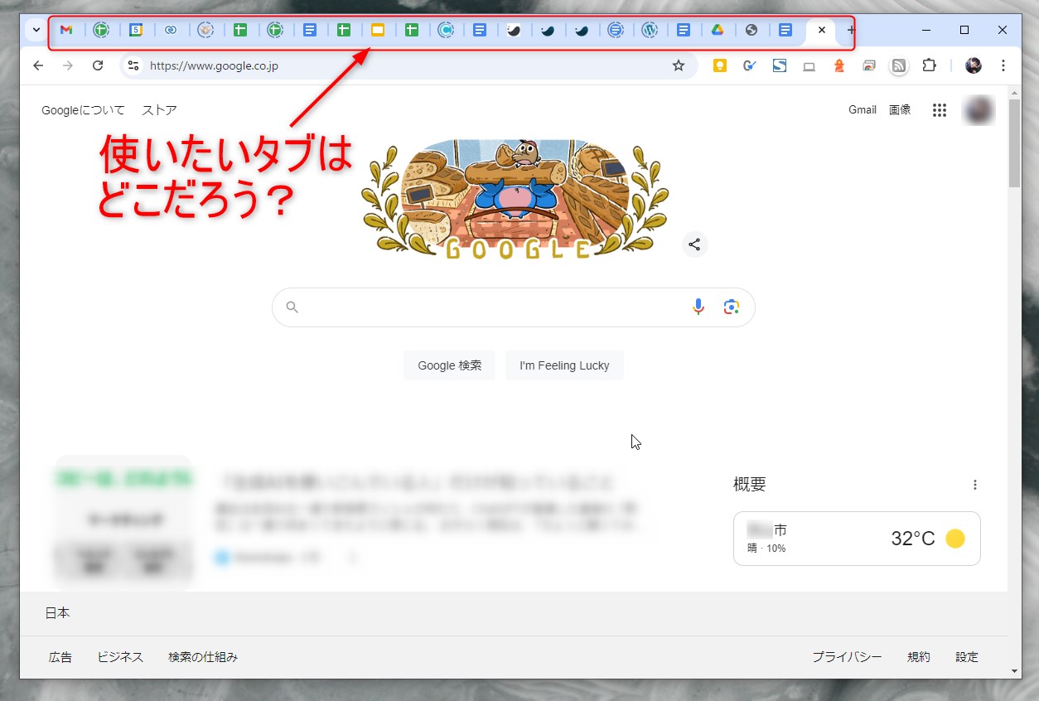
Task: Switch to the Google Drive tab
Action: click(718, 30)
